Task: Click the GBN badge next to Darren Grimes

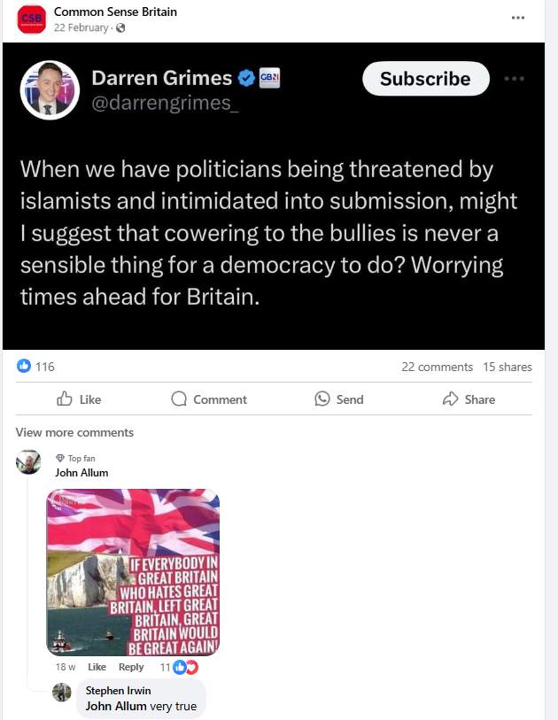Action: (x=269, y=78)
